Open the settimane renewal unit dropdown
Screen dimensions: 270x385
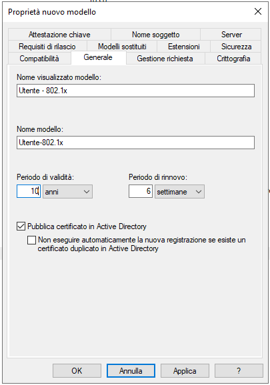pyautogui.click(x=179, y=192)
